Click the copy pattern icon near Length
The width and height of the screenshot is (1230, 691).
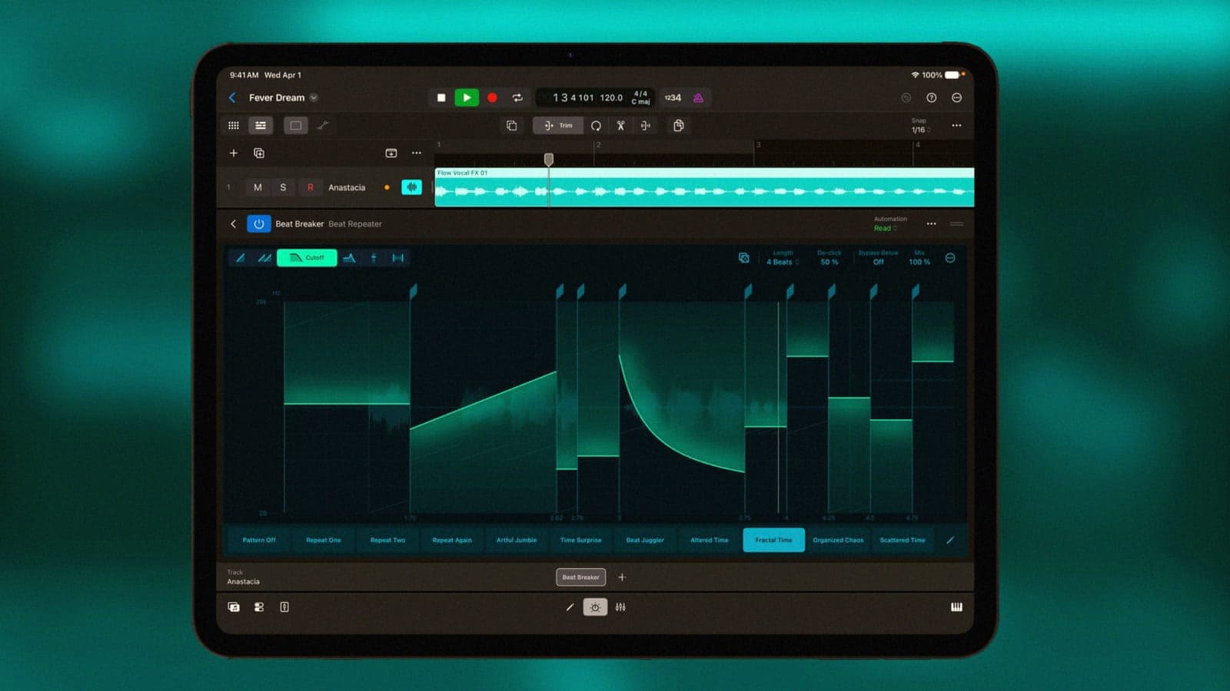pyautogui.click(x=743, y=258)
